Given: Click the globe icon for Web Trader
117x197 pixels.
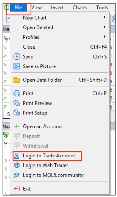Looking at the screenshot, I should 17,165.
